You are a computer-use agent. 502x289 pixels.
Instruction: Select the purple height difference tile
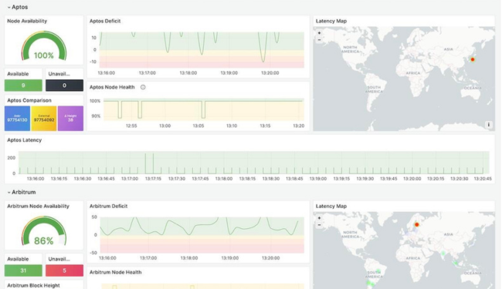(70, 119)
